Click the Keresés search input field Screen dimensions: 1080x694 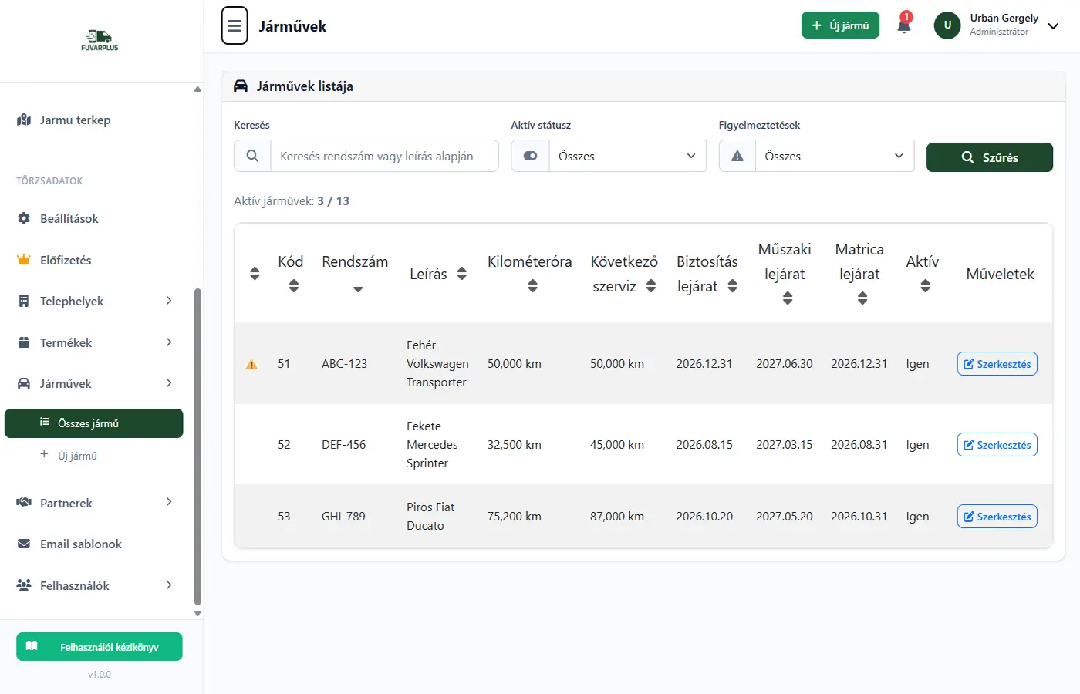pyautogui.click(x=383, y=156)
